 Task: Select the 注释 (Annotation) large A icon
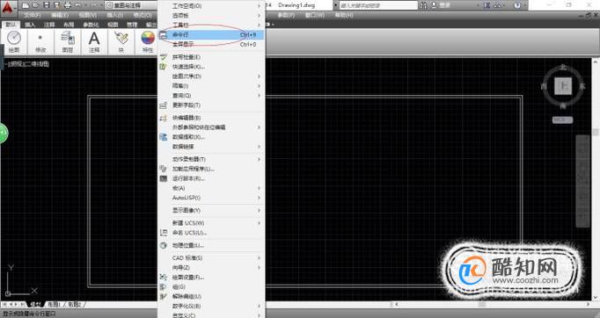tap(94, 41)
